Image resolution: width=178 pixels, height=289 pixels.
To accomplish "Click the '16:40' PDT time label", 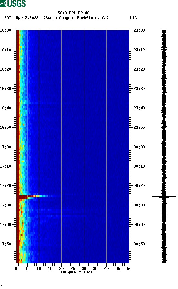I will 5,108.
